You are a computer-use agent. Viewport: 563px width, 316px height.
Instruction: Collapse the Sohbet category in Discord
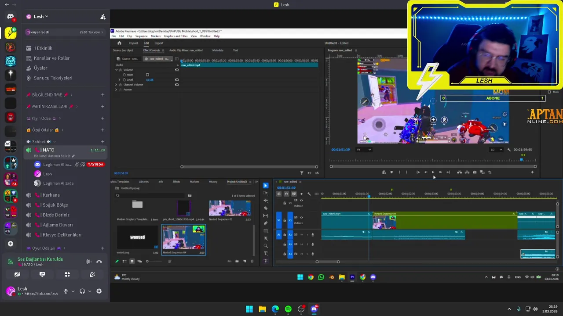[39, 142]
